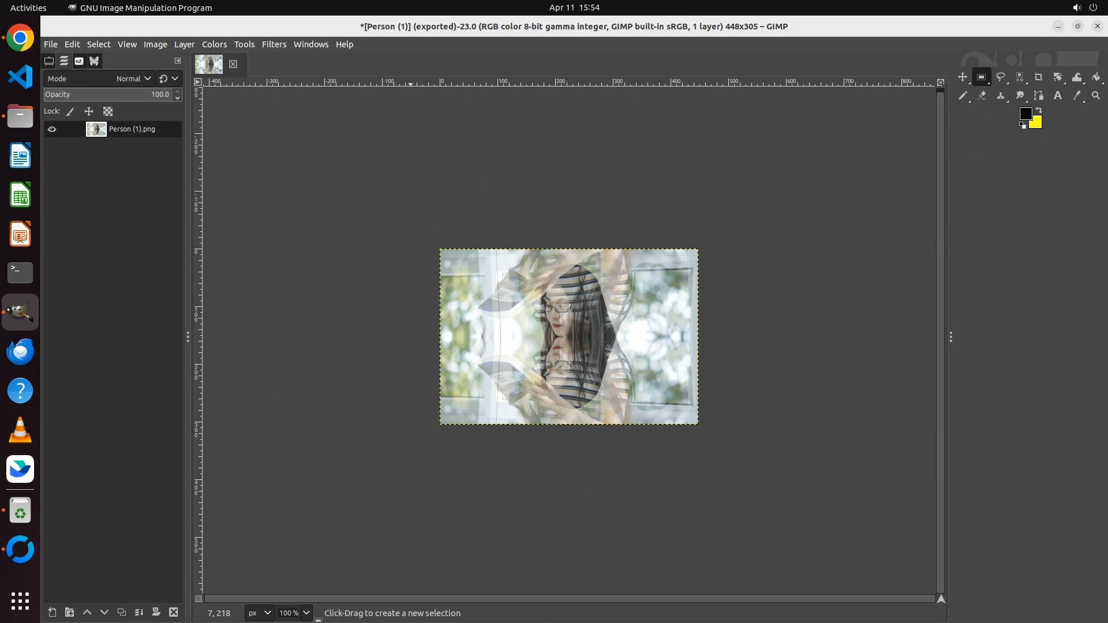Open the zoom percentage dropdown
This screenshot has height=623, width=1108.
tap(306, 613)
